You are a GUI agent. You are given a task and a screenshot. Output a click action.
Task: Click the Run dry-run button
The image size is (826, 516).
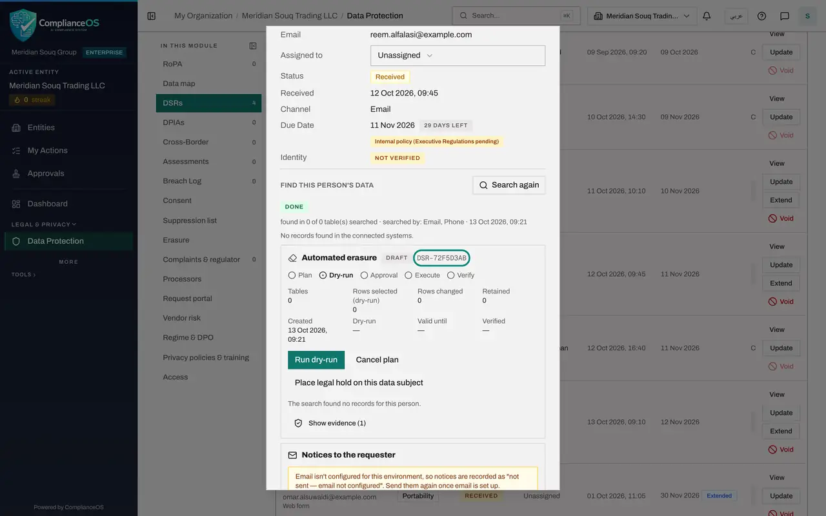pos(316,360)
